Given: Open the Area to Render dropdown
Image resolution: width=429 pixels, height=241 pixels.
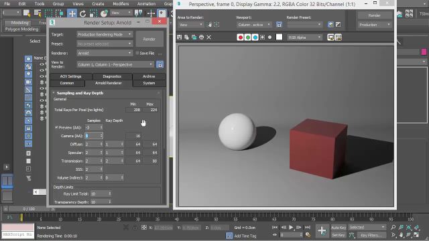Looking at the screenshot, I should 190,25.
